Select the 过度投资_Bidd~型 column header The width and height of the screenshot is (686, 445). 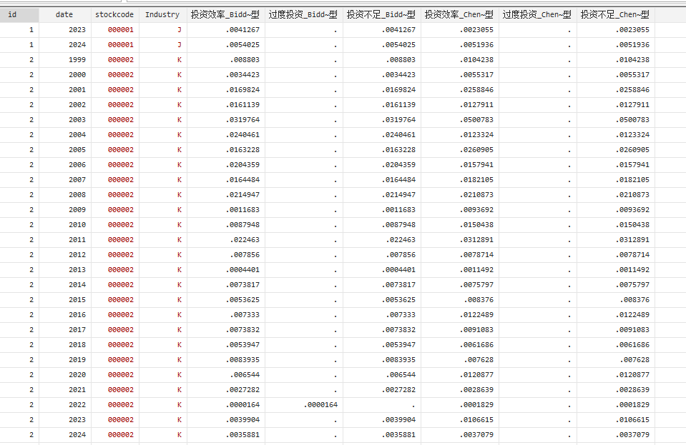coord(303,15)
